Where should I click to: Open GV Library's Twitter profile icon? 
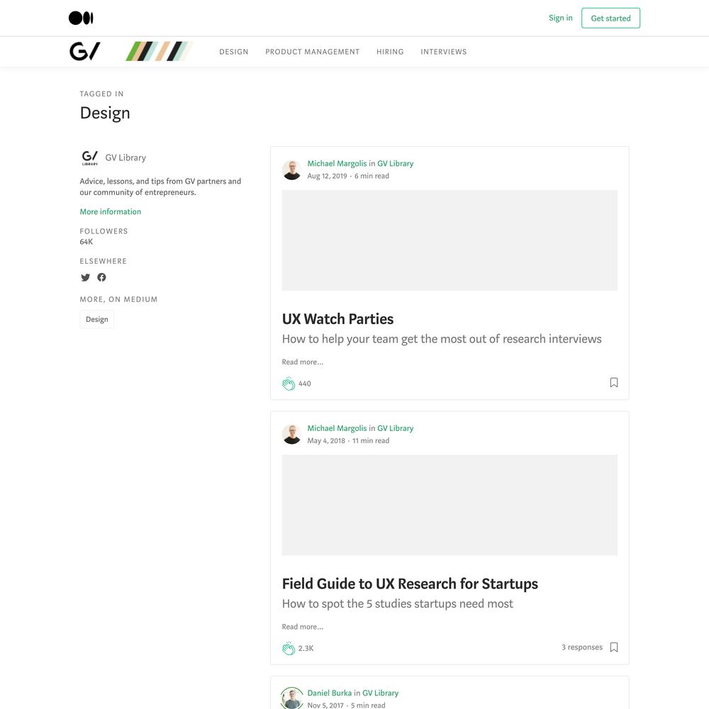click(86, 277)
